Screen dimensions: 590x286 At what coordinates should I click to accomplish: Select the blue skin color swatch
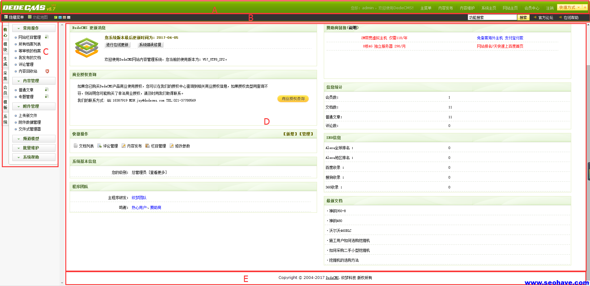click(x=60, y=18)
